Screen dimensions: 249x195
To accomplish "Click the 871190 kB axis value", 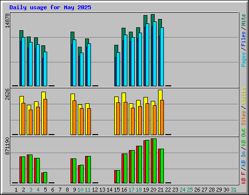I will pos(8,146).
